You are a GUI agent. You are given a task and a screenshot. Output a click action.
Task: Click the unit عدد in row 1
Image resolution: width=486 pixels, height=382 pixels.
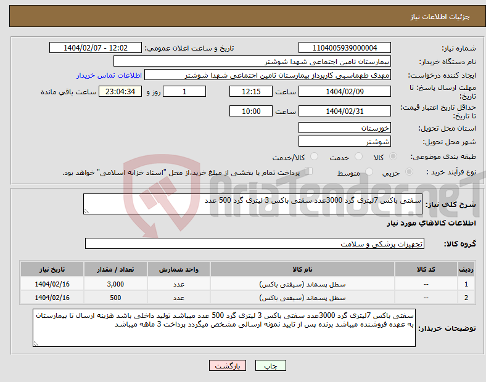[179, 284]
